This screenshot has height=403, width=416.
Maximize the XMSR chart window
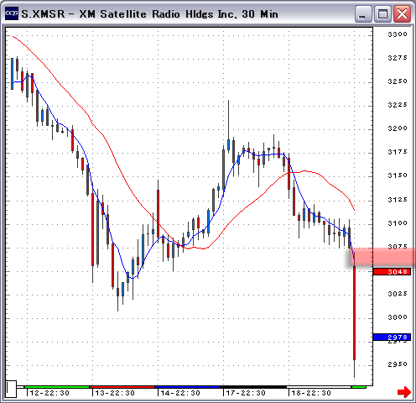(x=382, y=13)
